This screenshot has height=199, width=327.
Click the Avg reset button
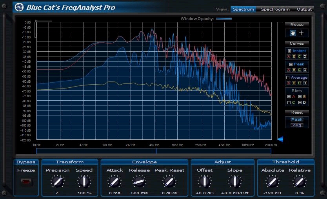[x=297, y=125]
